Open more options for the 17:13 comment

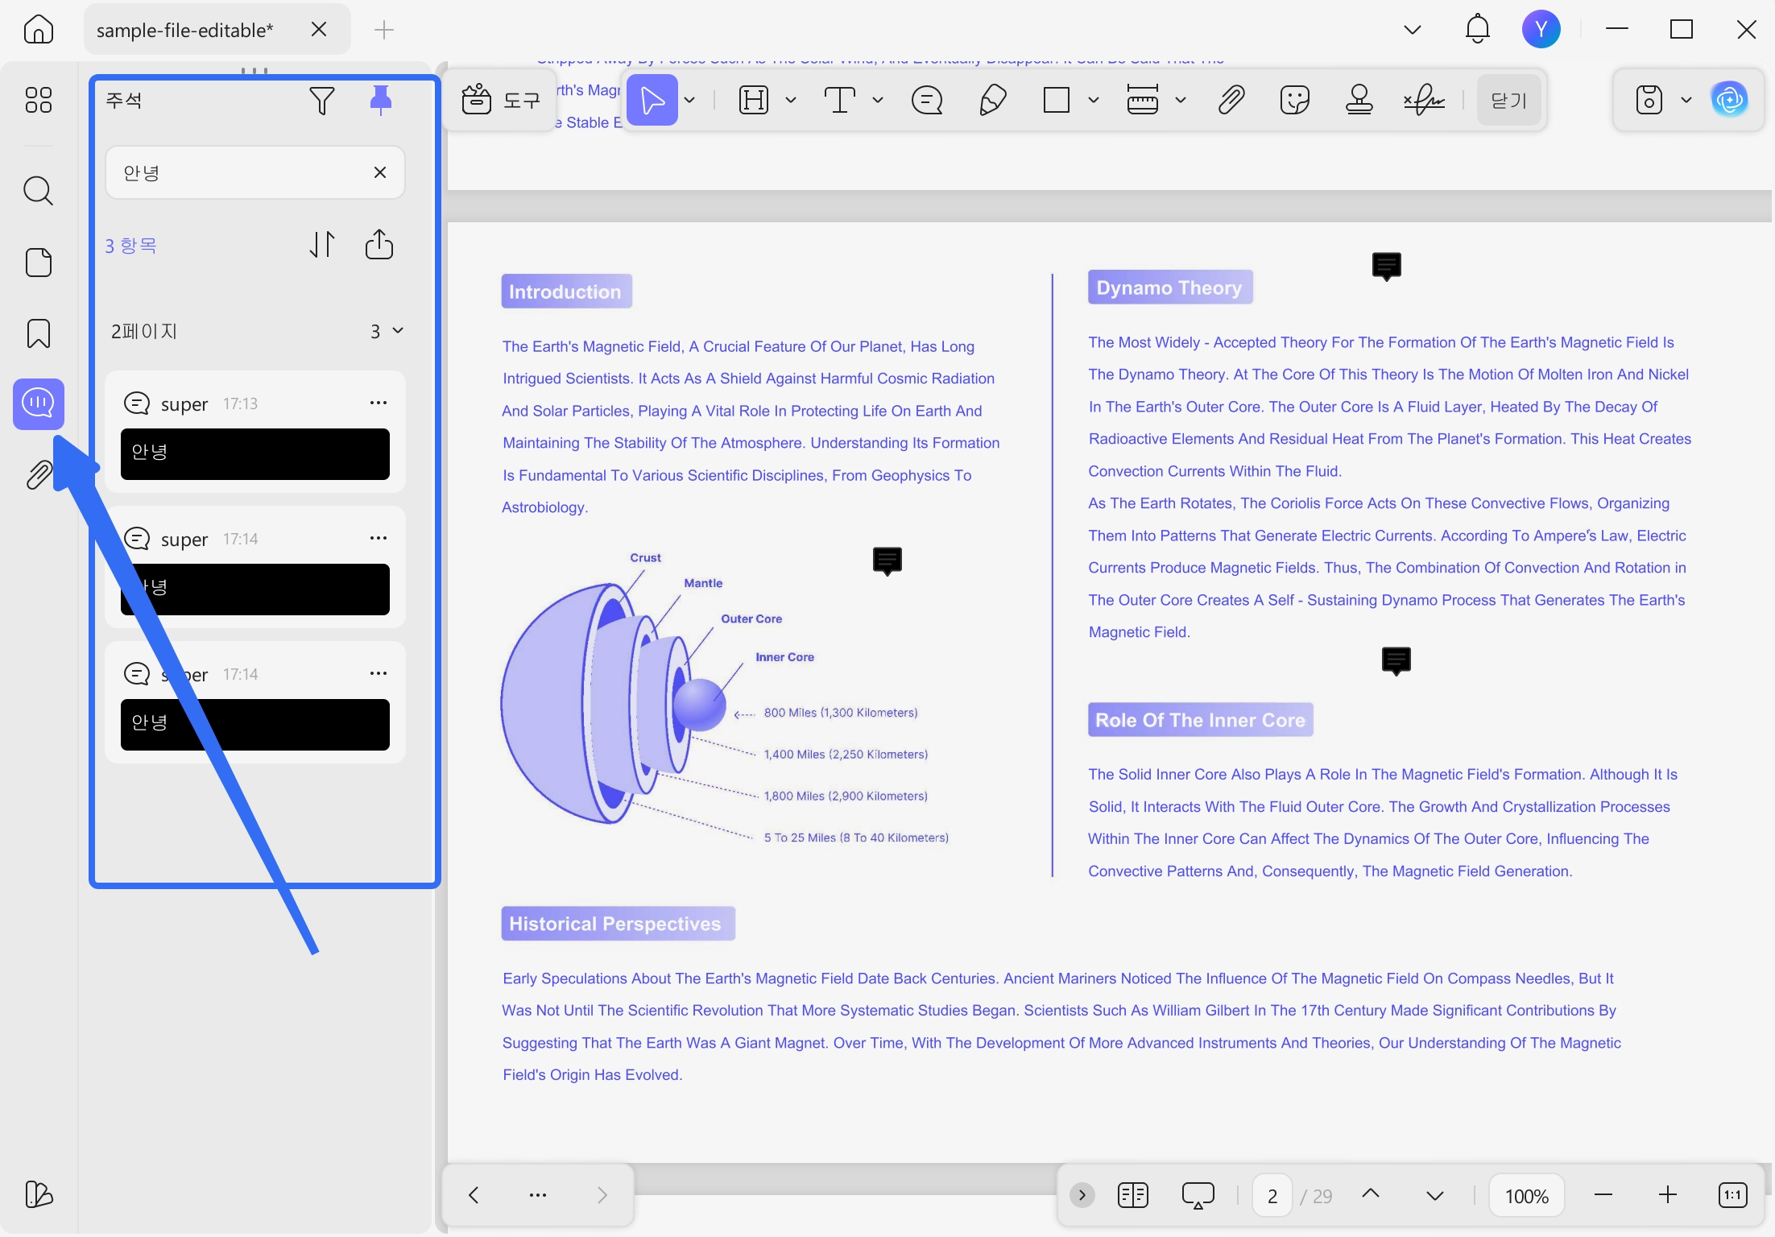[x=379, y=403]
